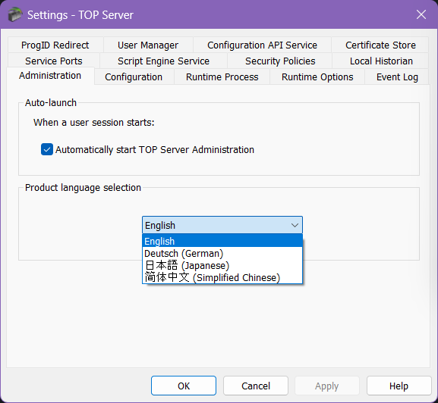The width and height of the screenshot is (438, 403).
Task: Open Help for the settings dialog
Action: tap(399, 386)
